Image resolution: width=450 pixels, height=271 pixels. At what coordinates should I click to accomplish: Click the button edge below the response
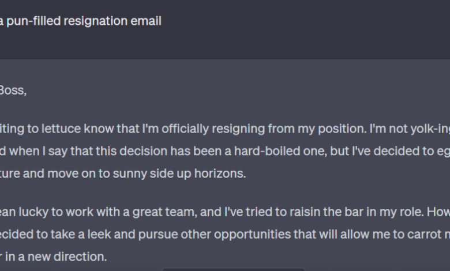click(233, 270)
